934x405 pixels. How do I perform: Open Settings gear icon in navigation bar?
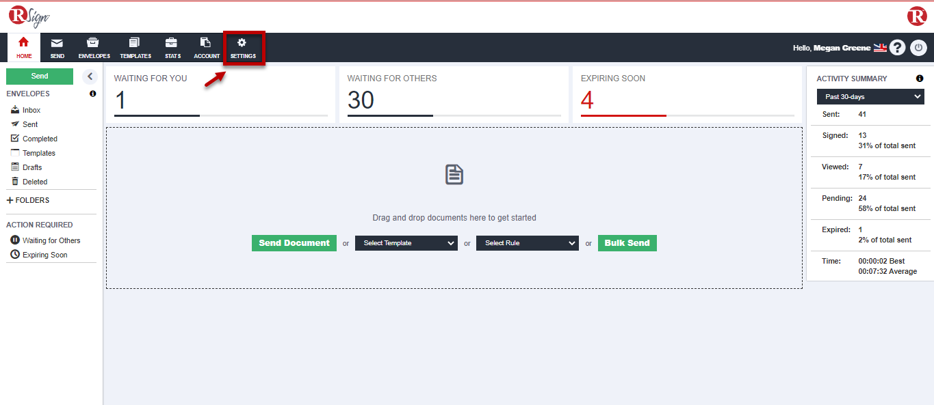242,44
